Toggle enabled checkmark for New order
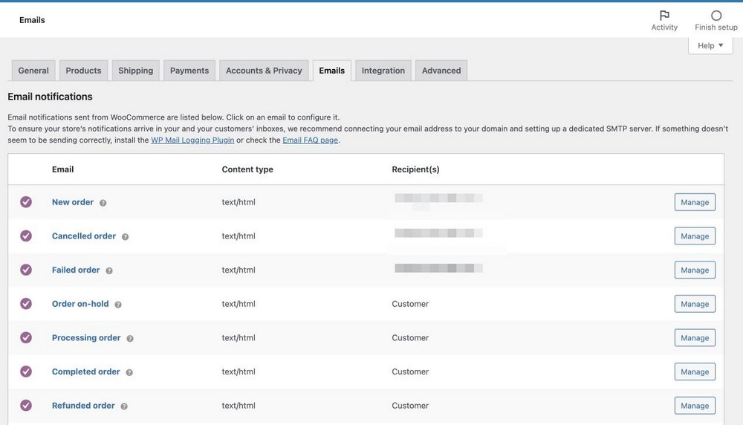This screenshot has width=743, height=425. click(26, 202)
